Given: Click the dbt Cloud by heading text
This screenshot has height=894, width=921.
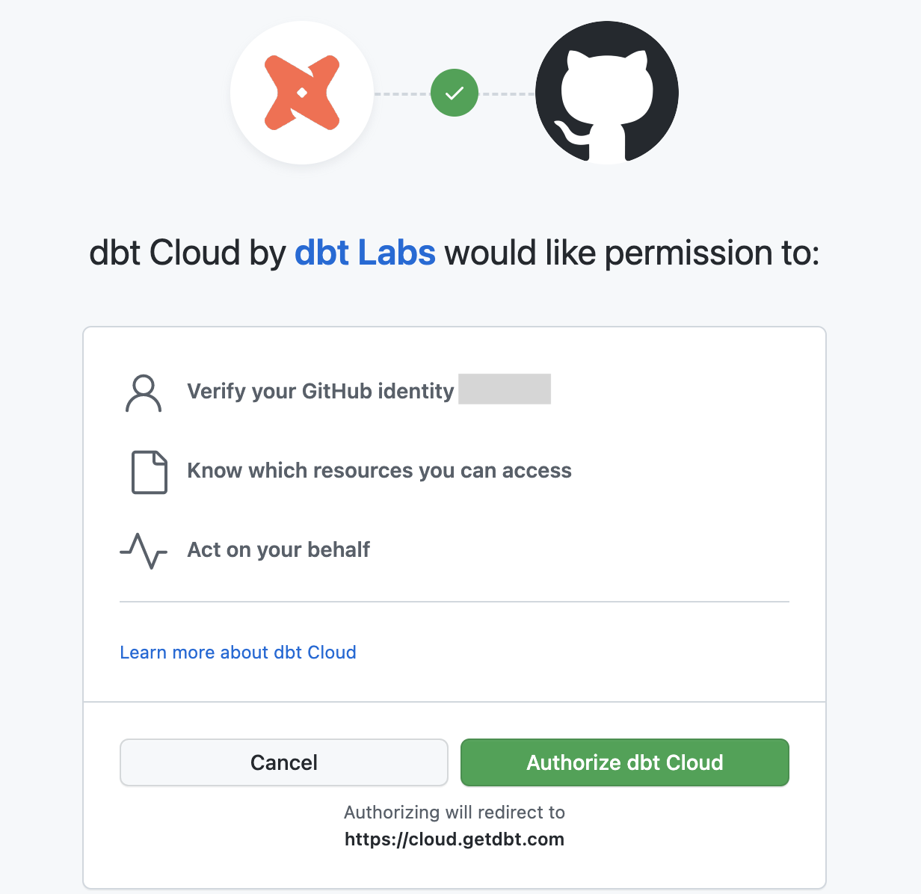Looking at the screenshot, I should pos(188,253).
